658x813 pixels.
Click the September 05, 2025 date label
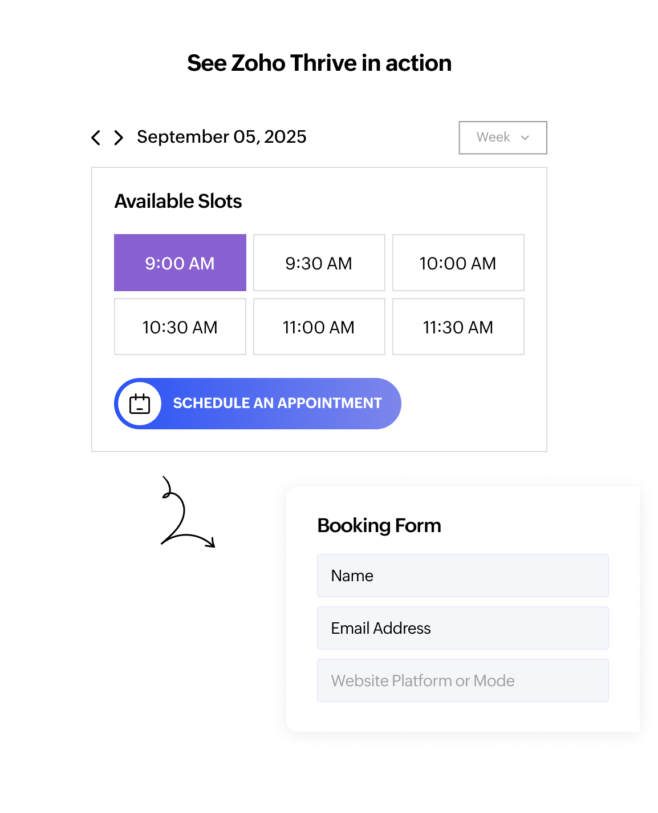pos(221,137)
